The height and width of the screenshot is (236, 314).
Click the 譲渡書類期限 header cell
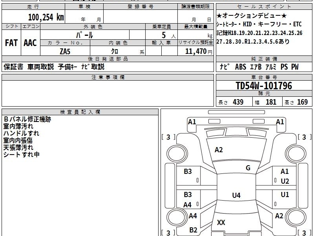(x=195, y=7)
